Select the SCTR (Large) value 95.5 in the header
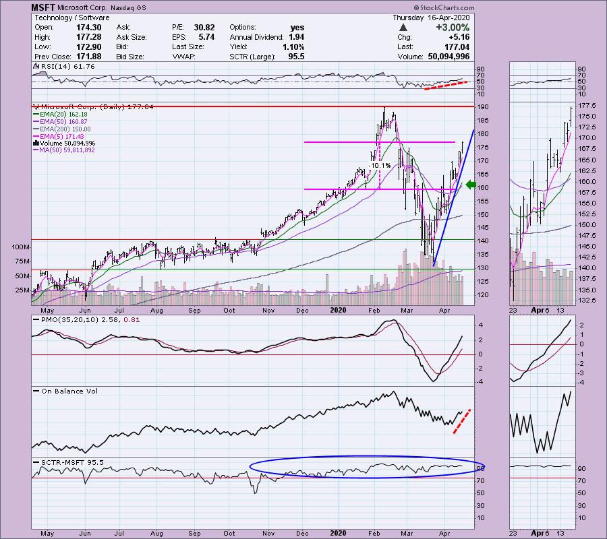 point(296,57)
